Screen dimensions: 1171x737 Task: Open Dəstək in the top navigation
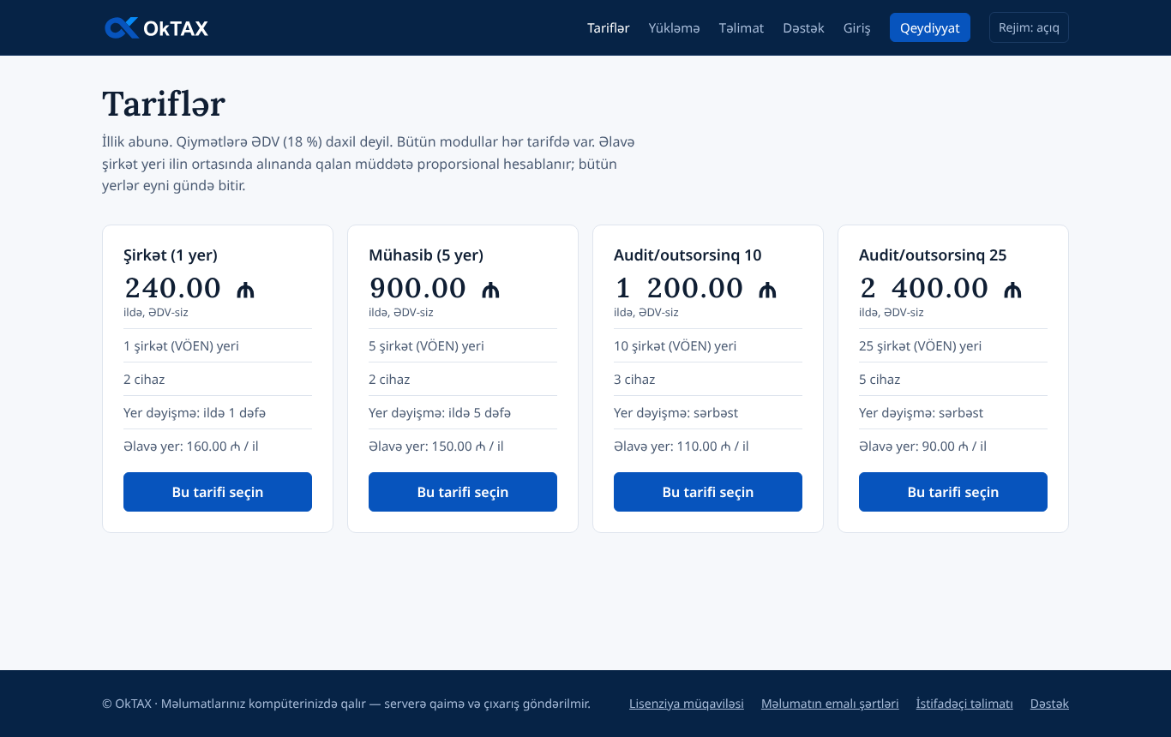803,28
